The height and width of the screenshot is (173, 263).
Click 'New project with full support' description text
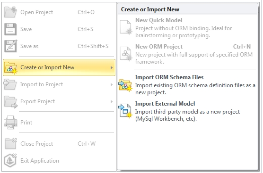(x=194, y=58)
